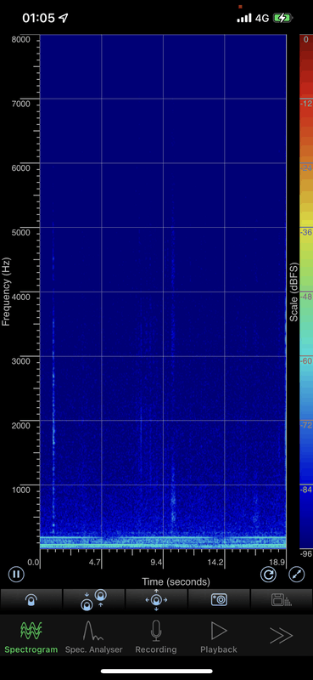Tap the single-finger touch gesture button
The height and width of the screenshot is (680, 313).
click(x=31, y=600)
